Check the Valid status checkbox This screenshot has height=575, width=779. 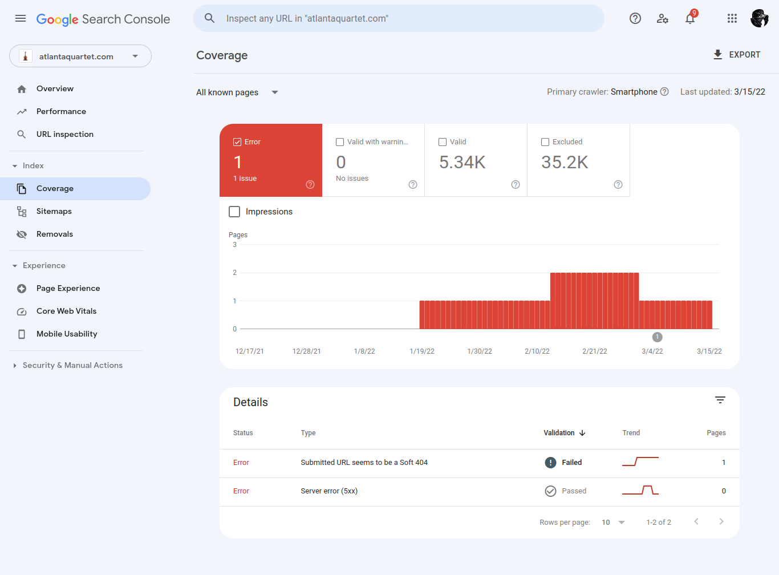(443, 142)
